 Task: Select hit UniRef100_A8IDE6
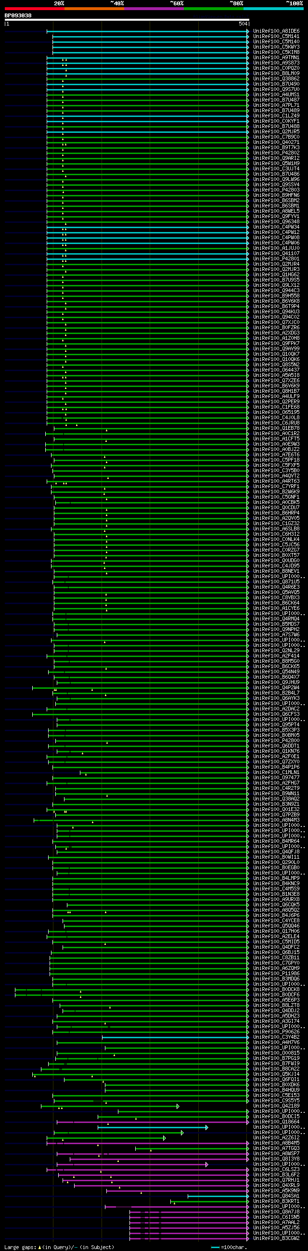[x=276, y=31]
